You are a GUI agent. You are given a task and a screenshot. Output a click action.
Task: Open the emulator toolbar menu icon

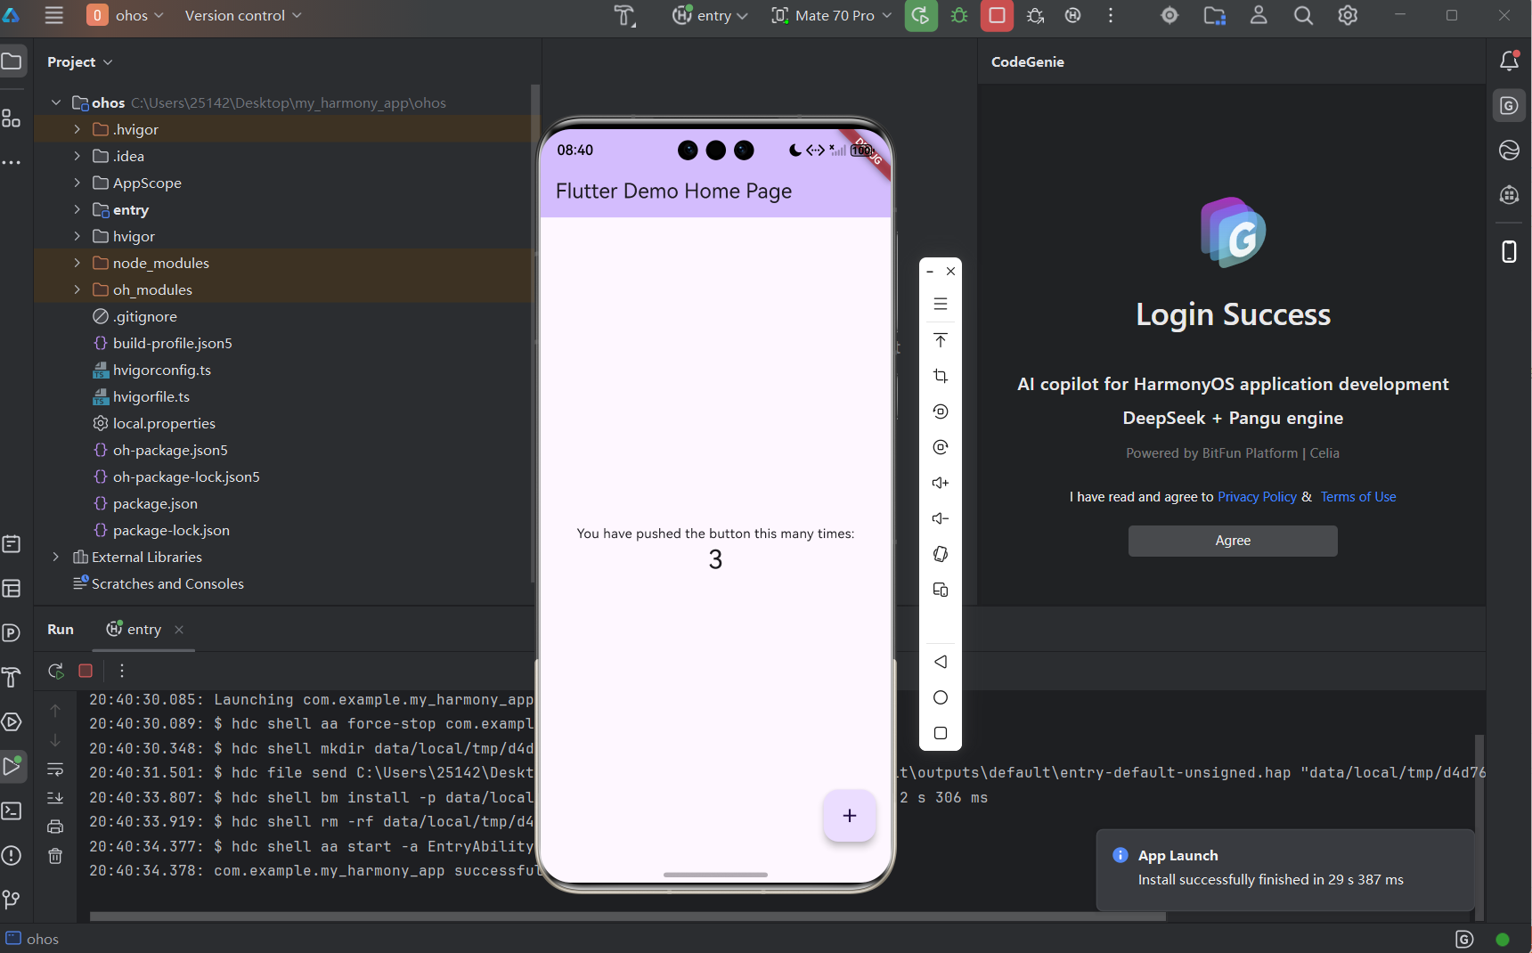tap(941, 304)
